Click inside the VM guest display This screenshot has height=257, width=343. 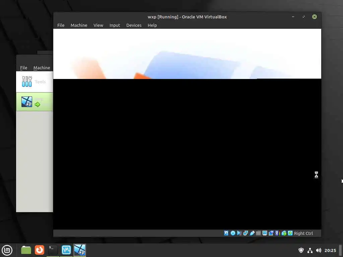tap(187, 129)
